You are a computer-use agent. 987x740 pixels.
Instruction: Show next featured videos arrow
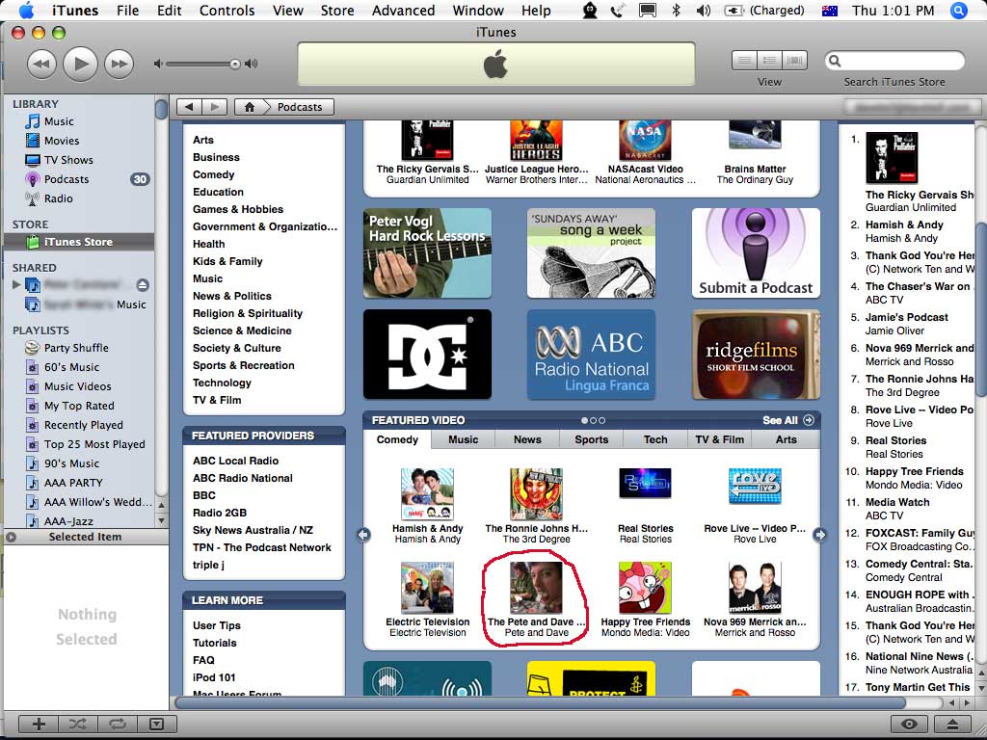819,535
